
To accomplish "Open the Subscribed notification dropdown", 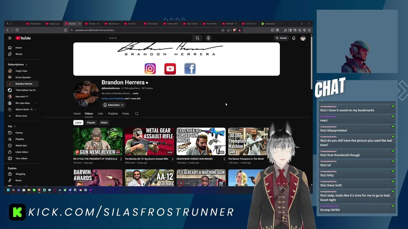I will click(x=113, y=105).
